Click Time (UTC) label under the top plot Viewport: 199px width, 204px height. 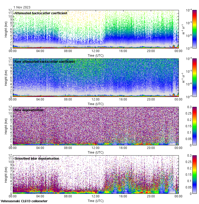coord(95,55)
